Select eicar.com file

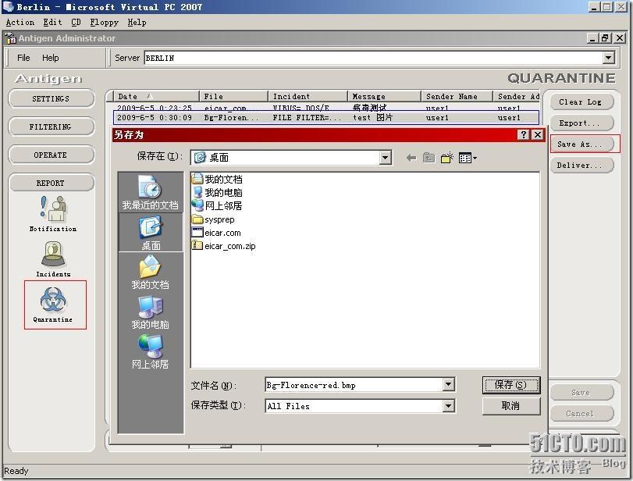[216, 233]
